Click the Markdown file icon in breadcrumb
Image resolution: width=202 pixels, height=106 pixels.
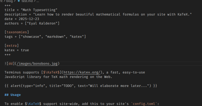tap(18, 1)
